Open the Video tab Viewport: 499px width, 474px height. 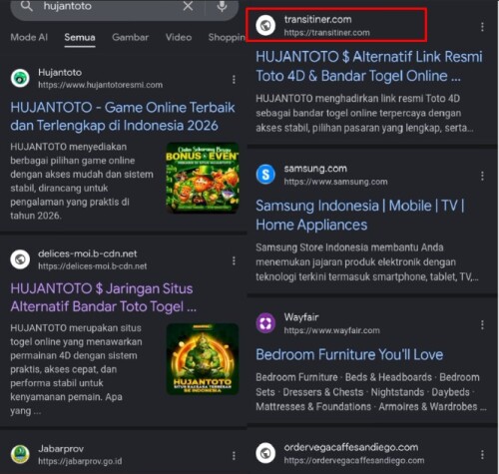[x=179, y=37]
